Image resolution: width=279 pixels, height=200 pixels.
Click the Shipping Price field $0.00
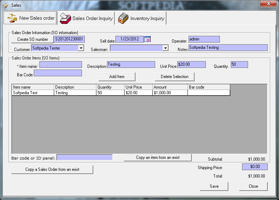point(255,167)
